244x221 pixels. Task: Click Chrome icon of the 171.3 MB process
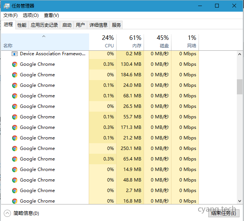[15, 127]
